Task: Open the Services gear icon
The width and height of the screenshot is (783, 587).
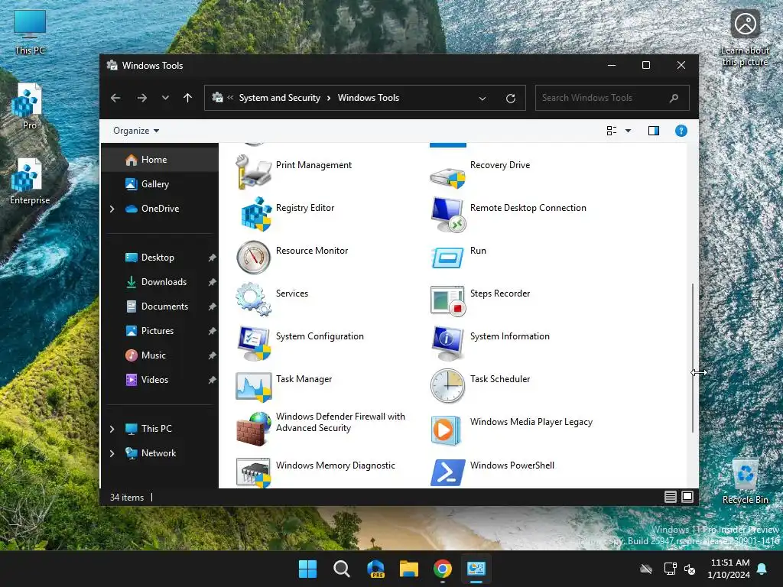Action: (254, 300)
